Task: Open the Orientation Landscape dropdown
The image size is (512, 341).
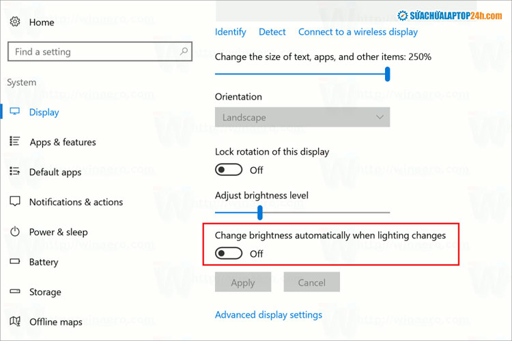Action: point(302,117)
